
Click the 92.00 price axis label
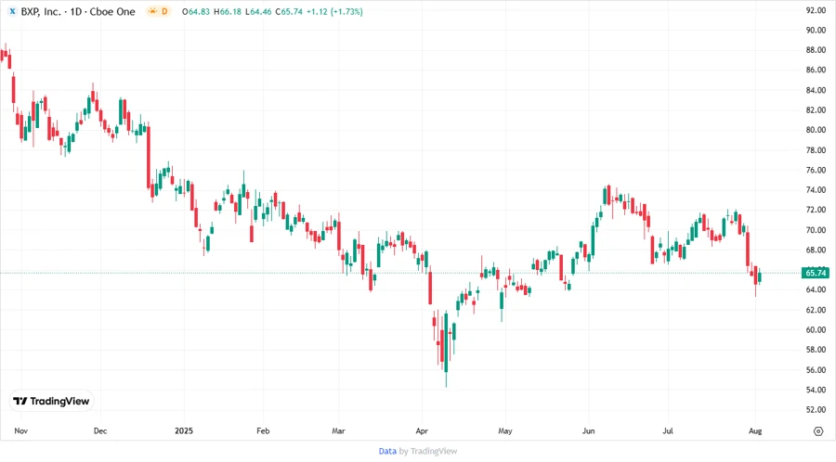coord(816,10)
